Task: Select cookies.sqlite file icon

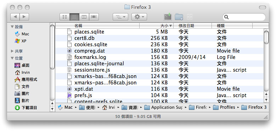Action: 70,44
